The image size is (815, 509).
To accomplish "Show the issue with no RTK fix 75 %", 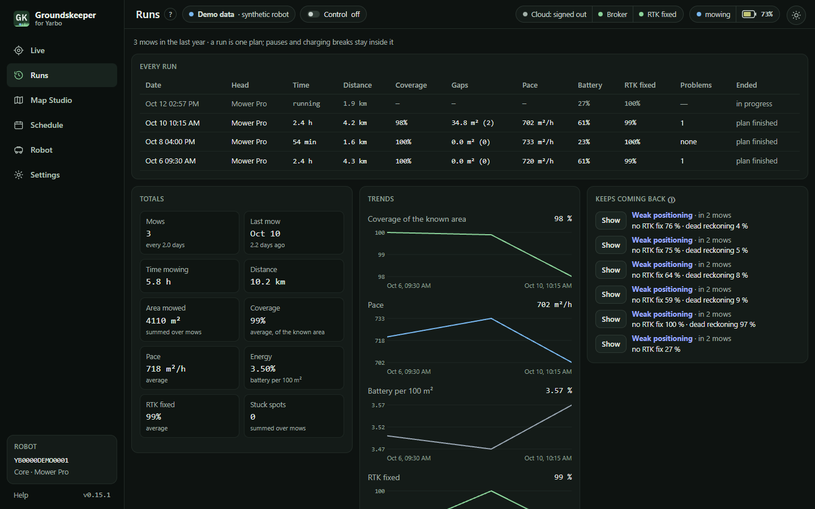I will pos(611,245).
